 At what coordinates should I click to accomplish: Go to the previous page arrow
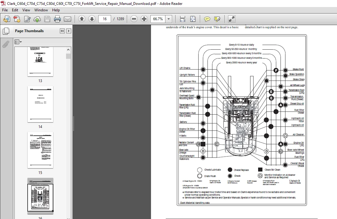pos(82,19)
